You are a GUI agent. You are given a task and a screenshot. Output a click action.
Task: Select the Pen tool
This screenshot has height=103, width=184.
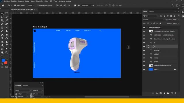coord(2,49)
